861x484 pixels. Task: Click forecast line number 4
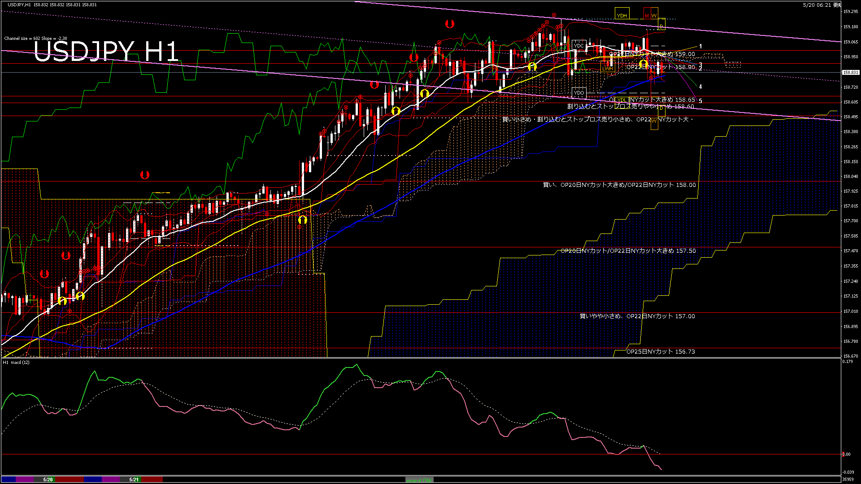point(700,87)
